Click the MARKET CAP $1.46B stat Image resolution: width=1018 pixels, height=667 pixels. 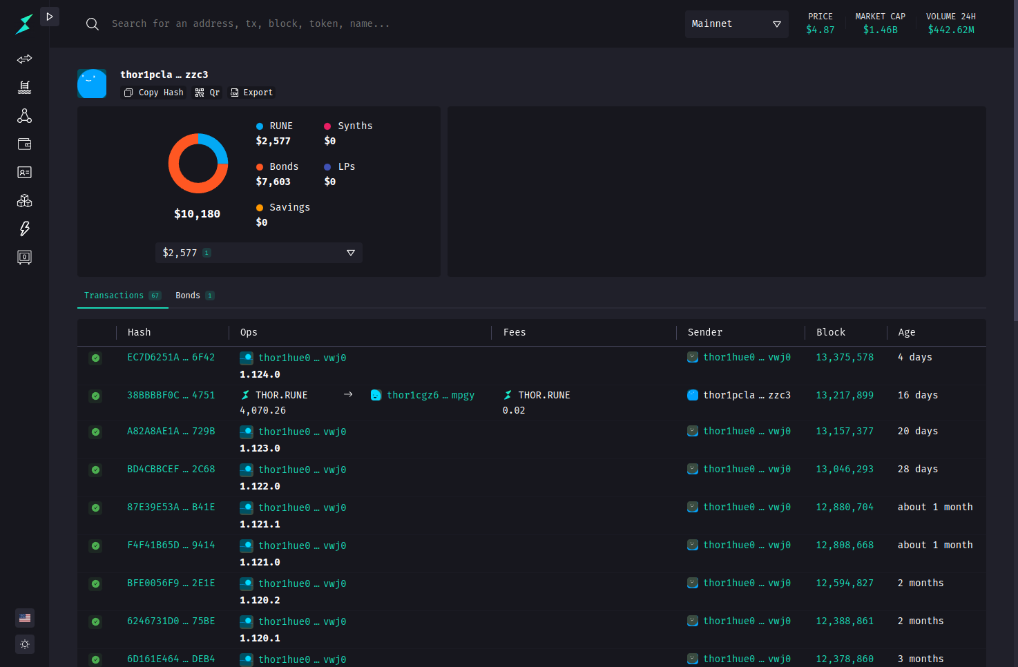pyautogui.click(x=881, y=23)
